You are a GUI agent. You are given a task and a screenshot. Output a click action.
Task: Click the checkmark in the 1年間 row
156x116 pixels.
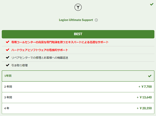click(x=150, y=76)
